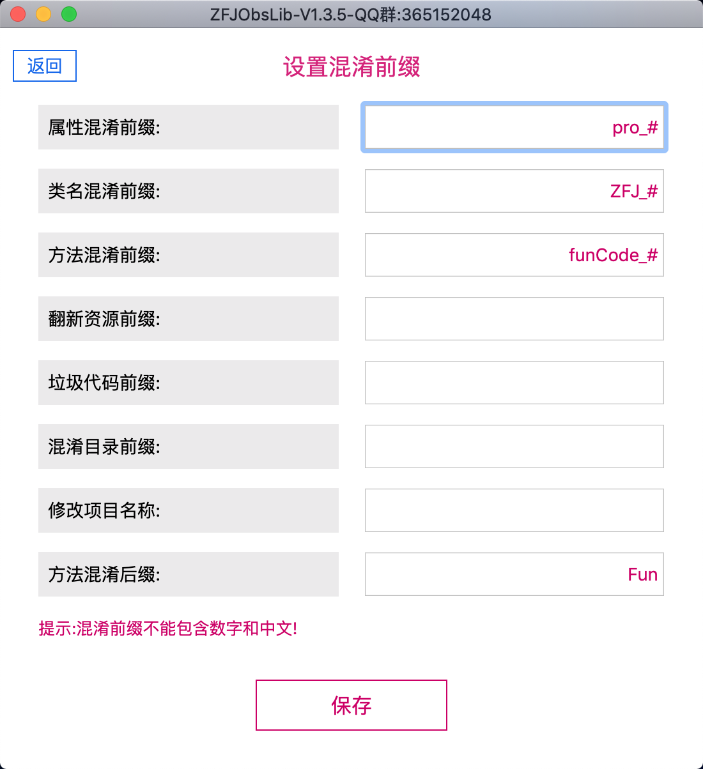The height and width of the screenshot is (769, 703).
Task: Focus the 属性混淆前缀 input containing pro_#
Action: pos(514,127)
